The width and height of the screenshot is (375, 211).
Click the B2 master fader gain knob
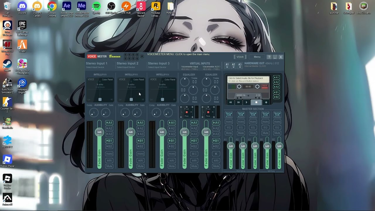(x=279, y=146)
